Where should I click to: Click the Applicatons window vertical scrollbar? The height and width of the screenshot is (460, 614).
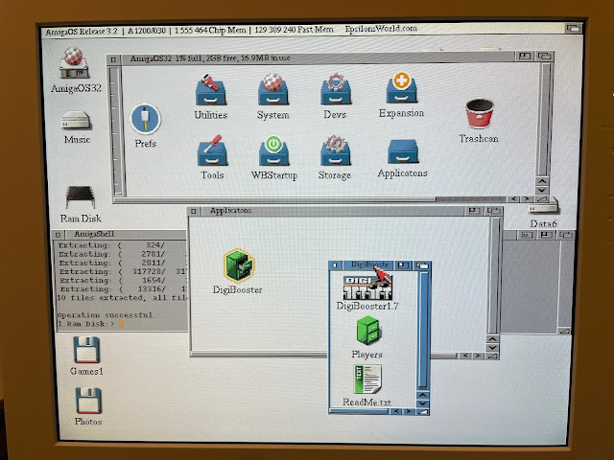point(494,276)
